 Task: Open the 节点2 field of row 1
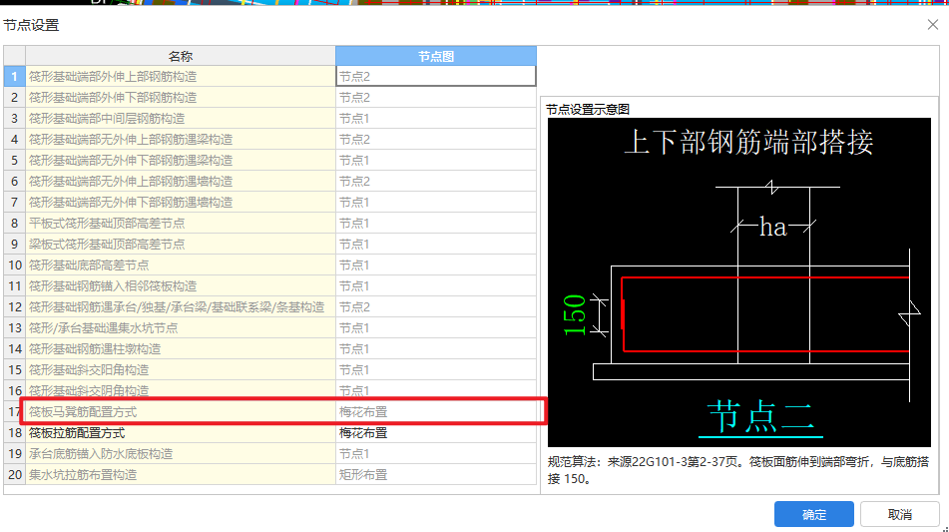[436, 76]
